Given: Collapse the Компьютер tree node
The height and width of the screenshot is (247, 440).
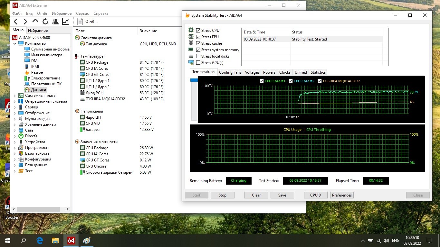Looking at the screenshot, I should [14, 43].
